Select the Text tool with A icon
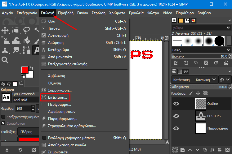The height and width of the screenshot is (154, 232). pyautogui.click(x=36, y=50)
